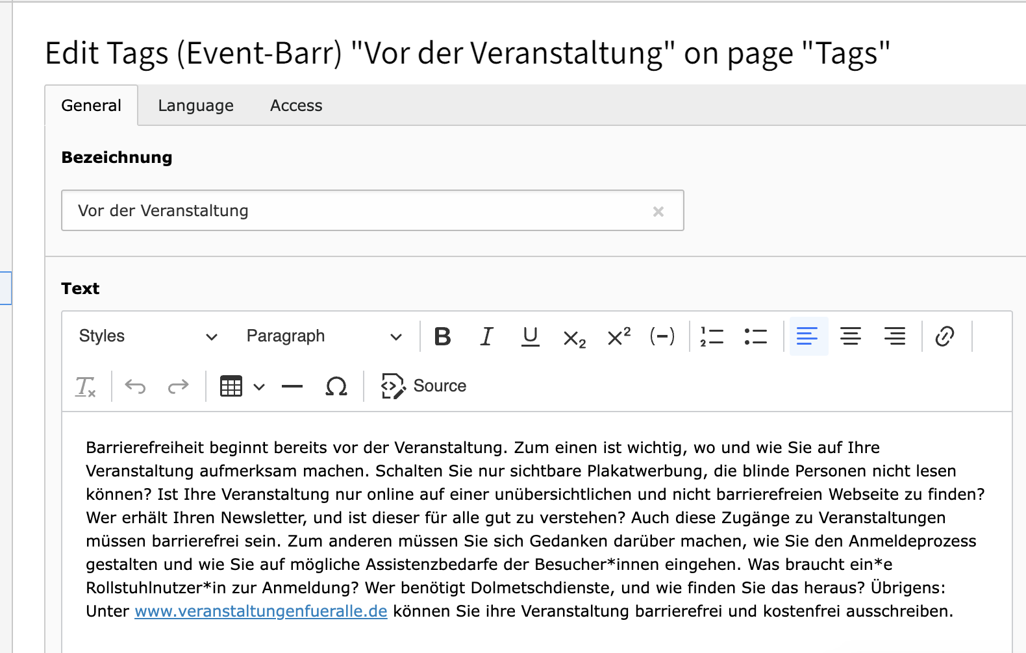Align text left
Image resolution: width=1026 pixels, height=653 pixels.
click(x=807, y=336)
